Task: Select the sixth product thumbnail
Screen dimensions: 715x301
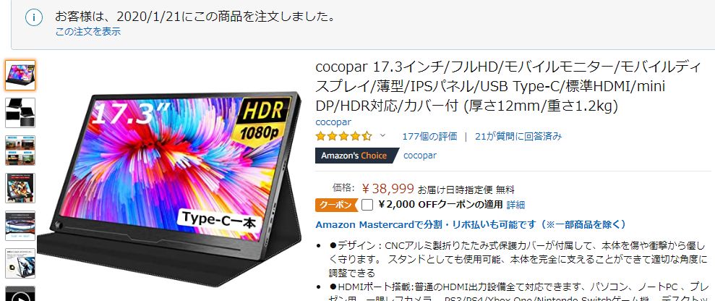Action: pyautogui.click(x=20, y=263)
